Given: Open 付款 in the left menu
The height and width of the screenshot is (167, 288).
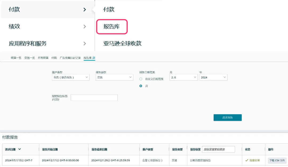Looking at the screenshot, I should [14, 10].
